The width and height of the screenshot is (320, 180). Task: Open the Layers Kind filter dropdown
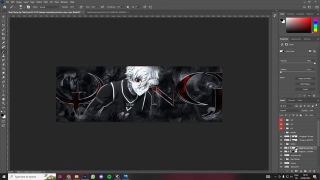point(286,106)
